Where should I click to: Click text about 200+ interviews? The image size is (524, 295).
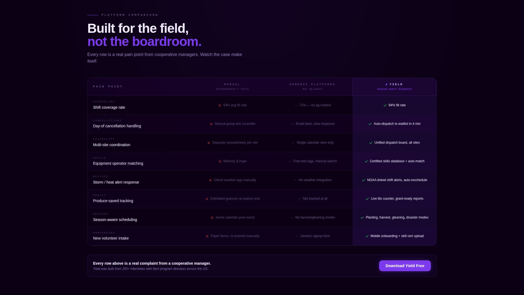150,269
